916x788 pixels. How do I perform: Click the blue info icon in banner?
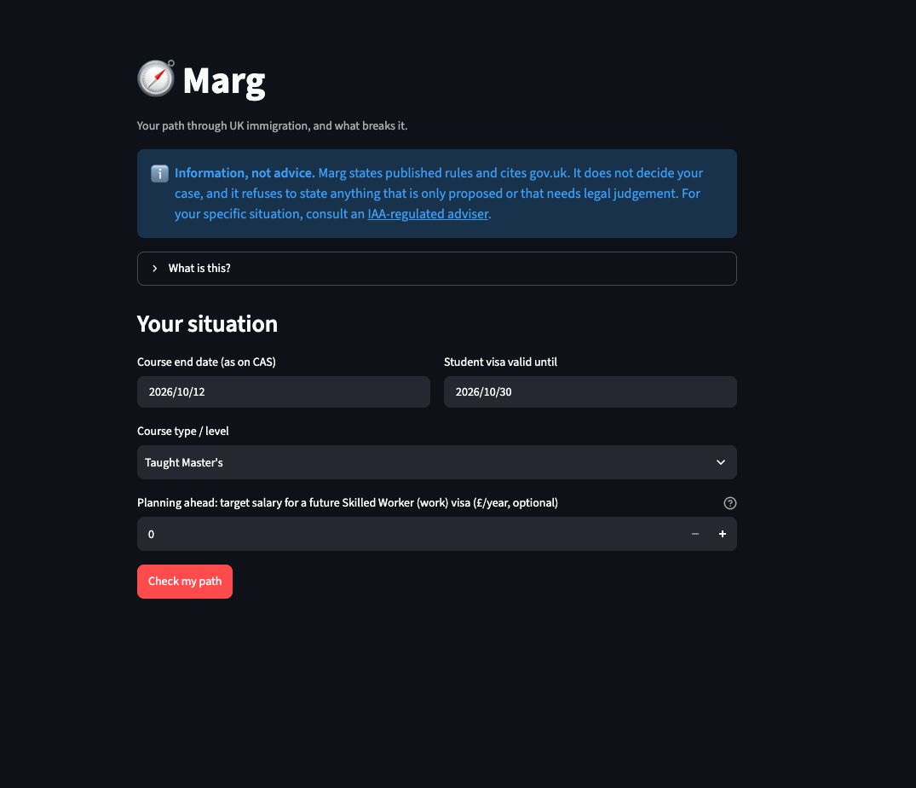tap(159, 174)
